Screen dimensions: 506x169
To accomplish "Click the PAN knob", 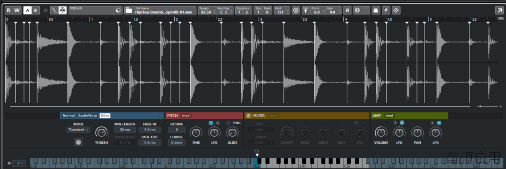I will tap(417, 132).
